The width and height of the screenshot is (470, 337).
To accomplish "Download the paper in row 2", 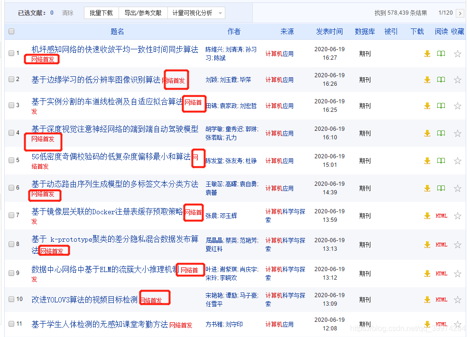I will click(x=427, y=80).
